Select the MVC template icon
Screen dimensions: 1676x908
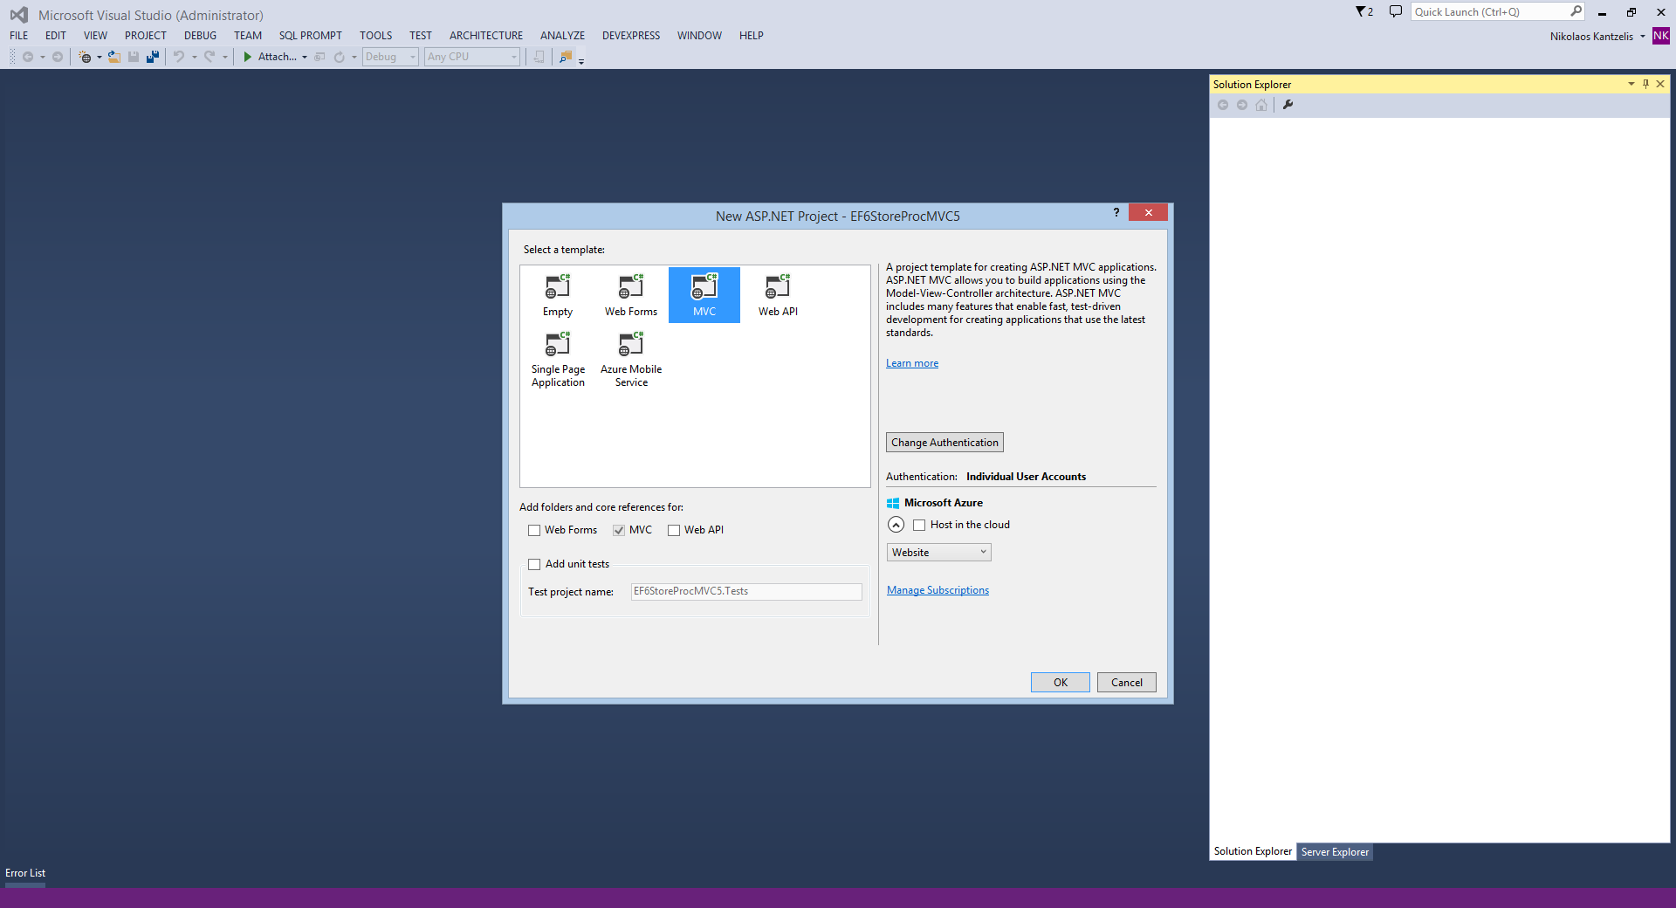(704, 286)
